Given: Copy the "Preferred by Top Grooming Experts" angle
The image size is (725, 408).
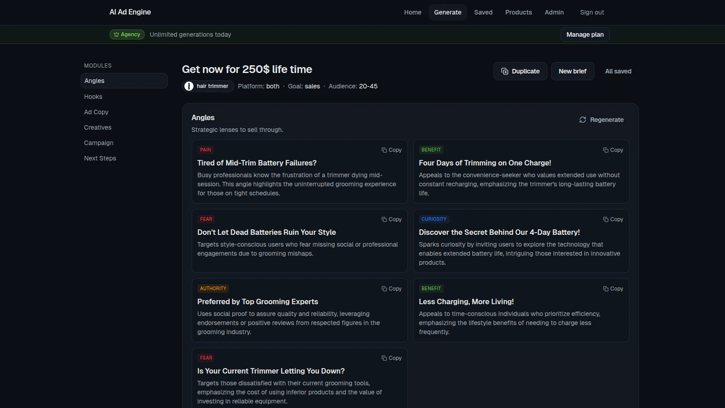Looking at the screenshot, I should (391, 289).
